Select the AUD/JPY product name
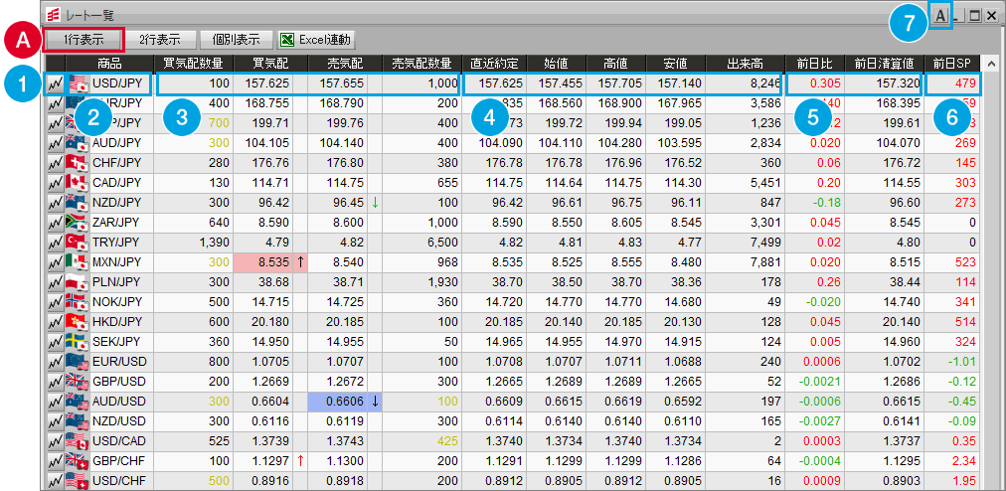The image size is (1006, 491). 116,143
